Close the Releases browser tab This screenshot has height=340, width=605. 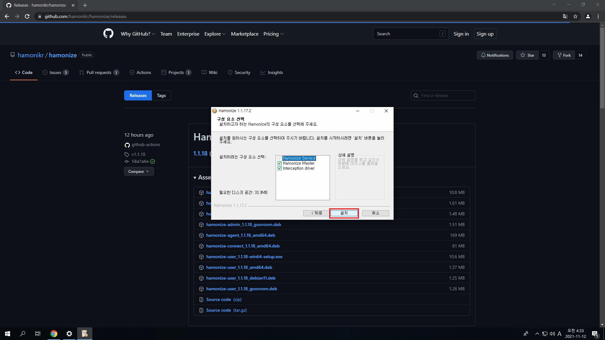point(73,5)
